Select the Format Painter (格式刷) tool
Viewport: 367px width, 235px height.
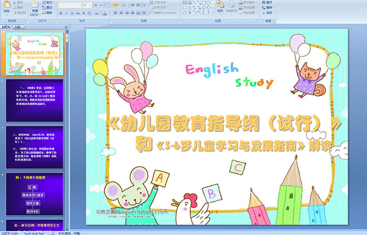(x=19, y=13)
